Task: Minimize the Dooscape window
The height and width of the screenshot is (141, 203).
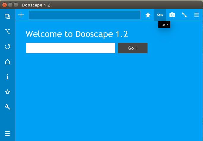Action: 10,5
